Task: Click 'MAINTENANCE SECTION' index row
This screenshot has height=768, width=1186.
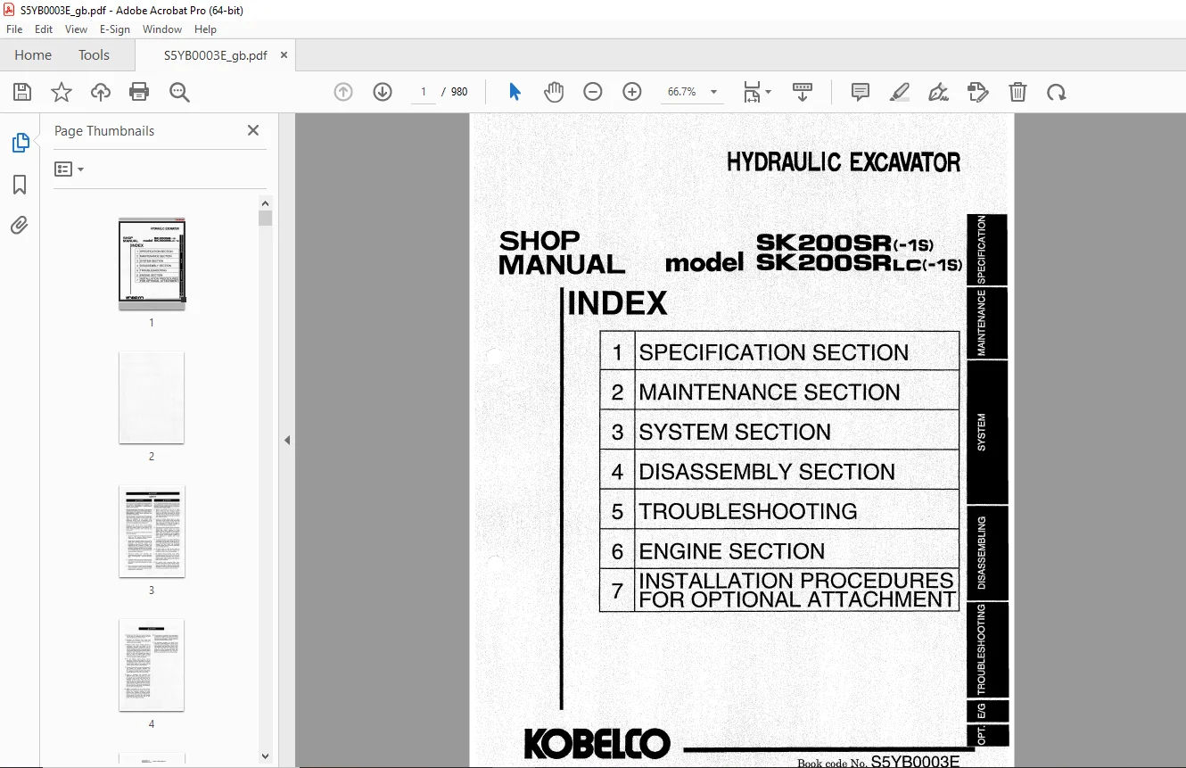Action: click(779, 392)
